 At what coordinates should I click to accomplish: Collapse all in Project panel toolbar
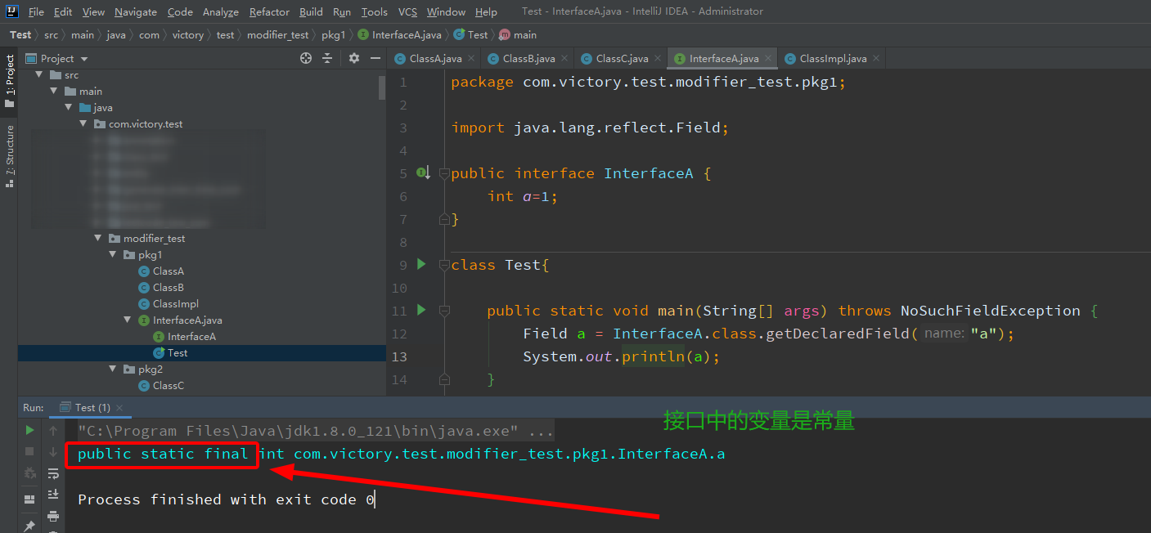point(328,58)
